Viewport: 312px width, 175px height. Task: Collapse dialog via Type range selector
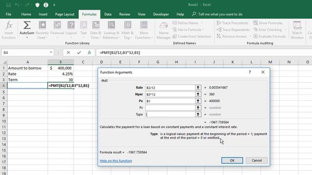[198, 115]
